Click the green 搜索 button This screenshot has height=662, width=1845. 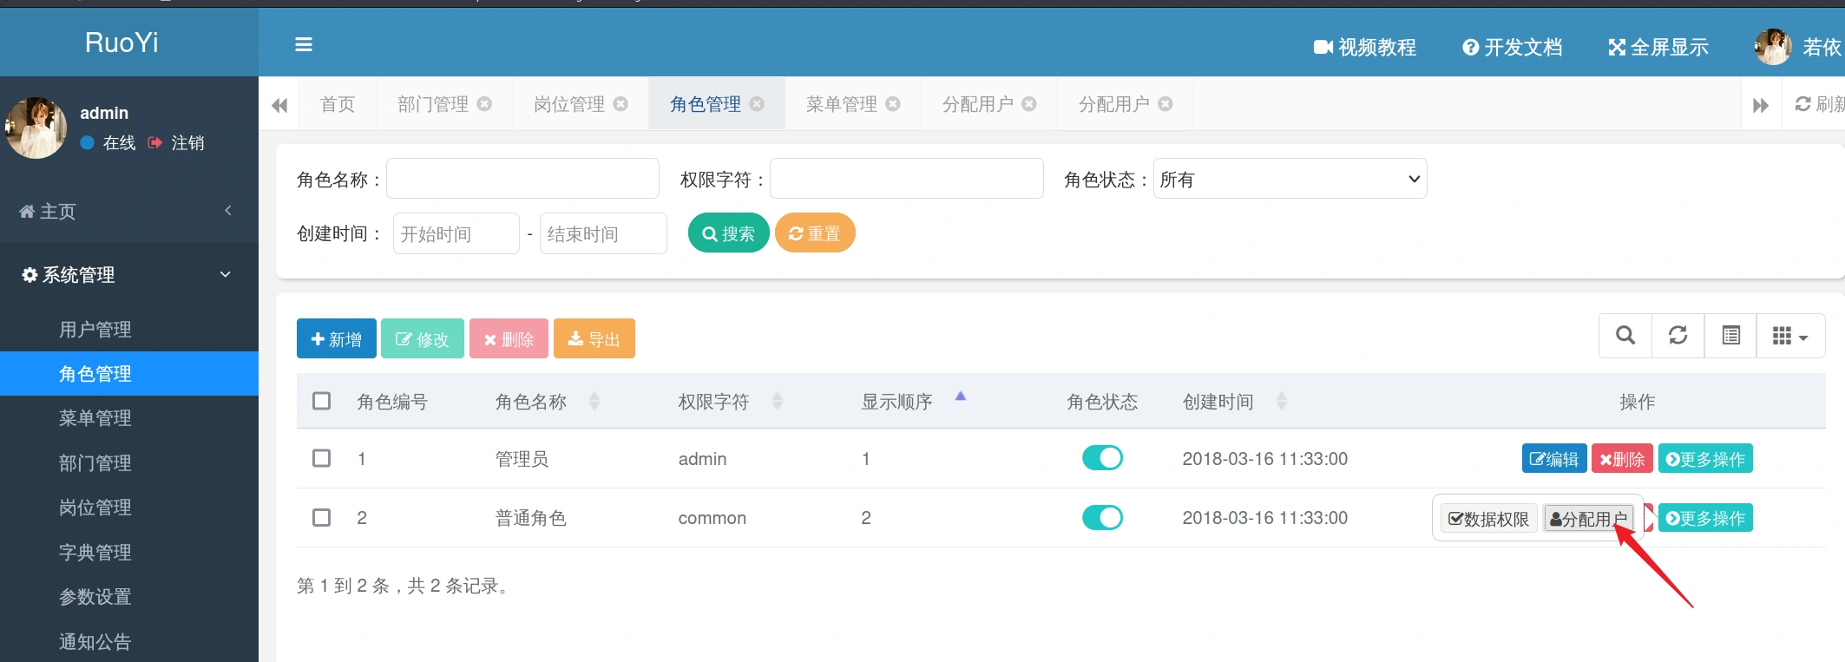tap(728, 233)
